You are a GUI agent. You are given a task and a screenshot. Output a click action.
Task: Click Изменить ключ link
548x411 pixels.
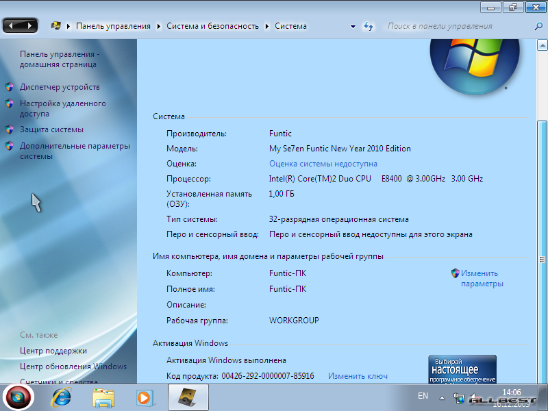coord(358,376)
